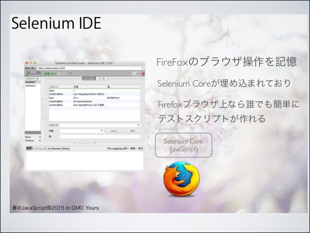Click the 値 value input field
This screenshot has height=233, width=310.
coord(100,136)
